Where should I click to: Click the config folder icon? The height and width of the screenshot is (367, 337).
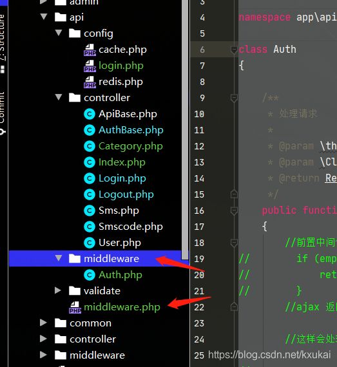click(x=75, y=33)
